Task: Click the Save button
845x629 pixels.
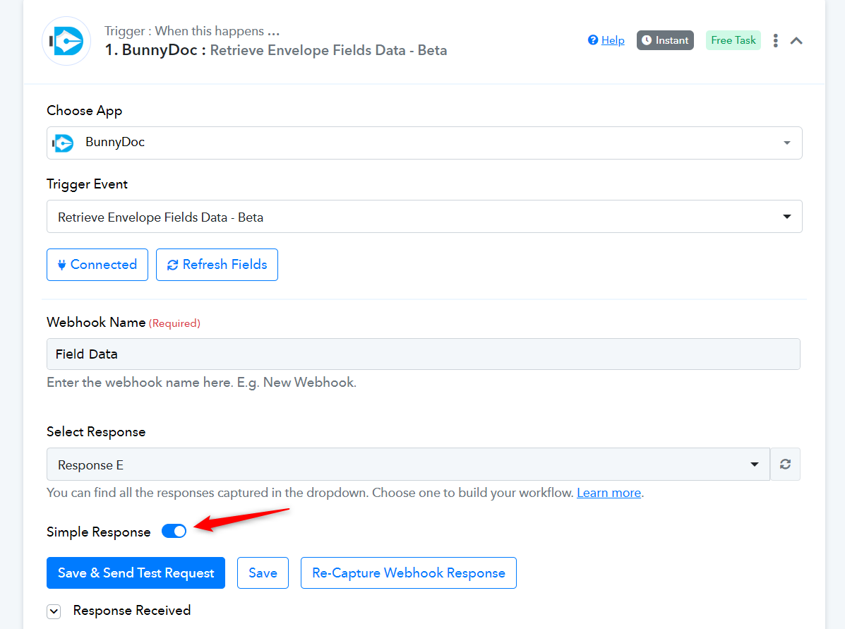Action: coord(263,573)
